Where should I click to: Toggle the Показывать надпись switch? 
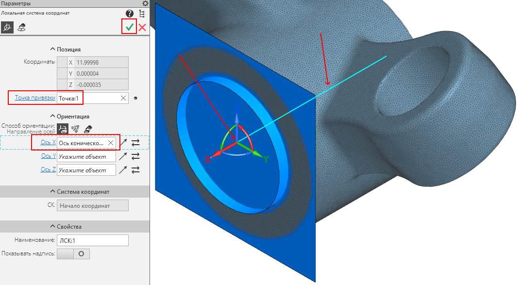pos(73,254)
